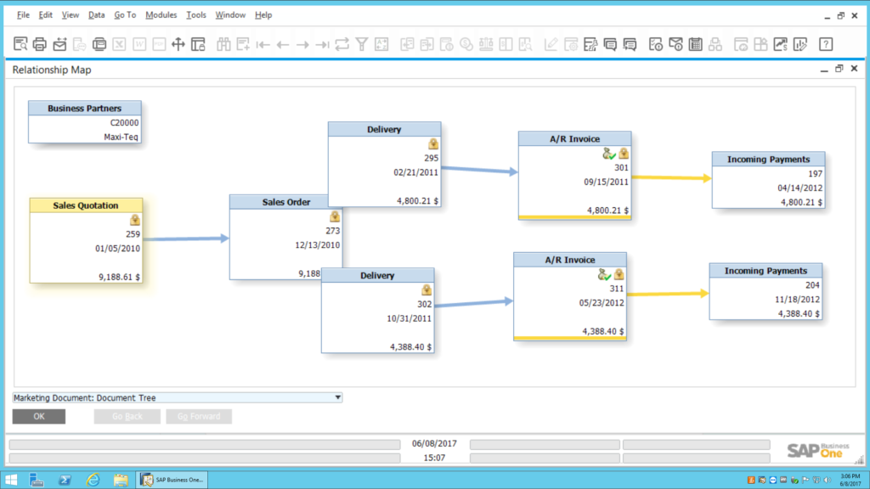This screenshot has height=489, width=870.
Task: Click the OK button
Action: click(38, 416)
